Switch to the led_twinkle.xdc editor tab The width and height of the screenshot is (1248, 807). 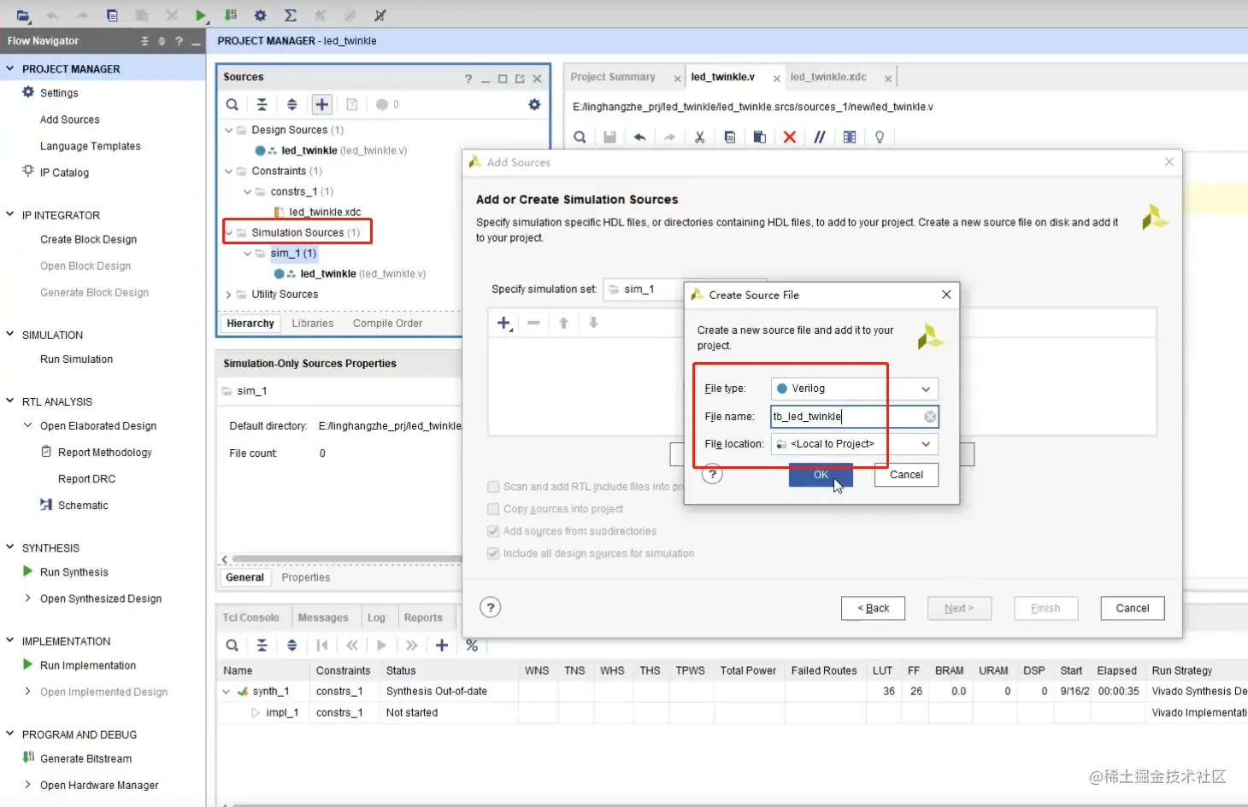click(828, 77)
